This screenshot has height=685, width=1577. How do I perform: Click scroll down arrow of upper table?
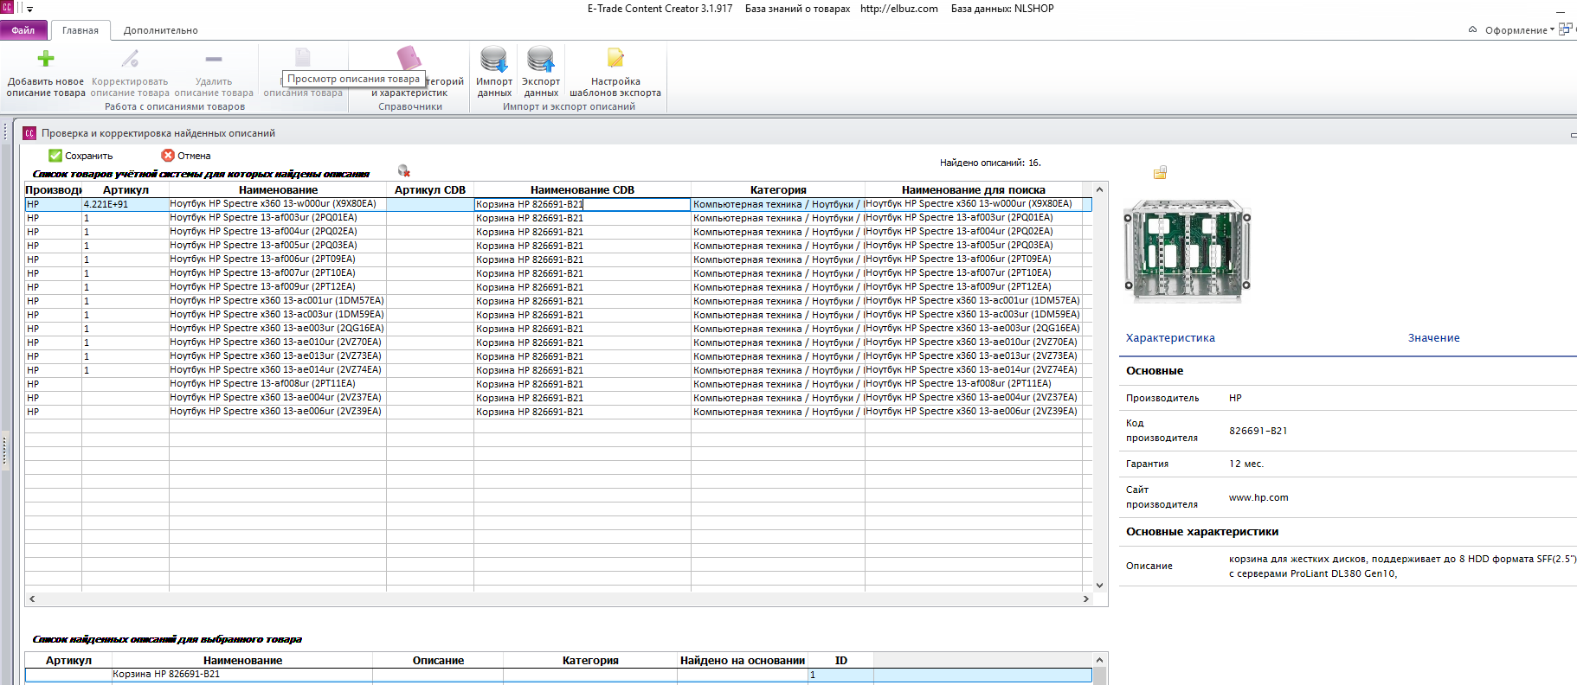[x=1099, y=586]
